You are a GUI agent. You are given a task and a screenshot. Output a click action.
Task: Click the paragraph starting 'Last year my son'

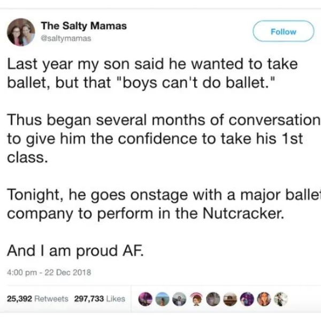tap(152, 73)
